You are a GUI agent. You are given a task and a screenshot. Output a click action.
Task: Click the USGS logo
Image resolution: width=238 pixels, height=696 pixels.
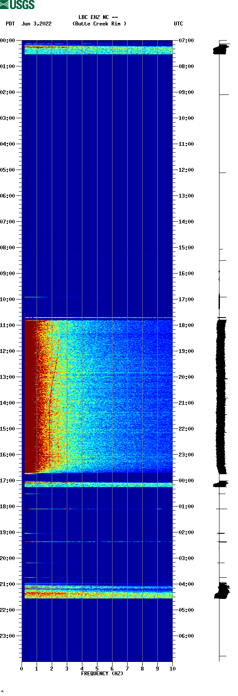click(x=17, y=5)
